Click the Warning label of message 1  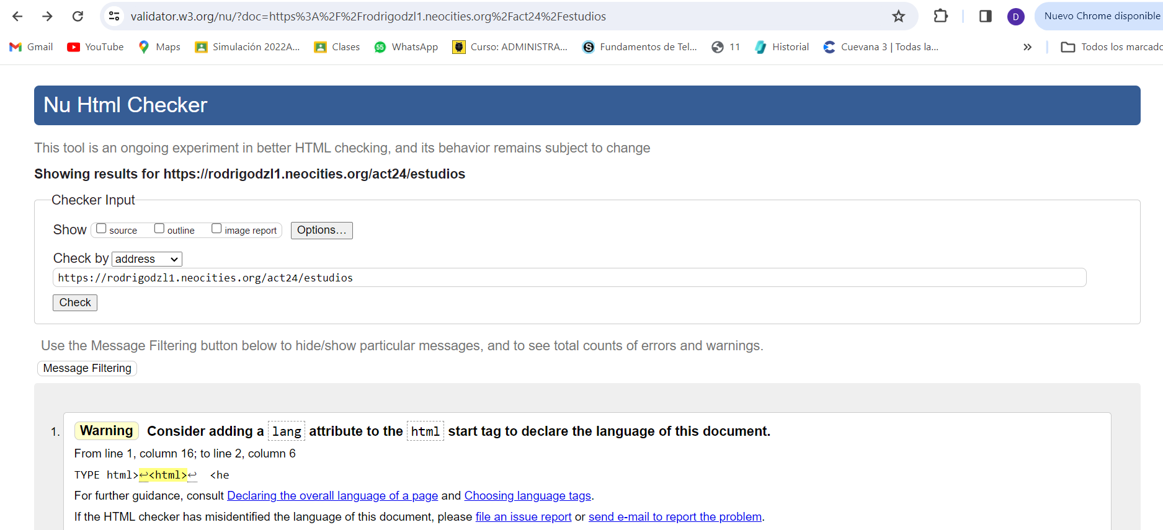coord(107,431)
